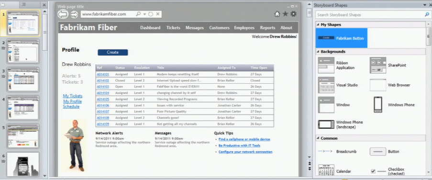Open the Tickets menu item

point(173,28)
